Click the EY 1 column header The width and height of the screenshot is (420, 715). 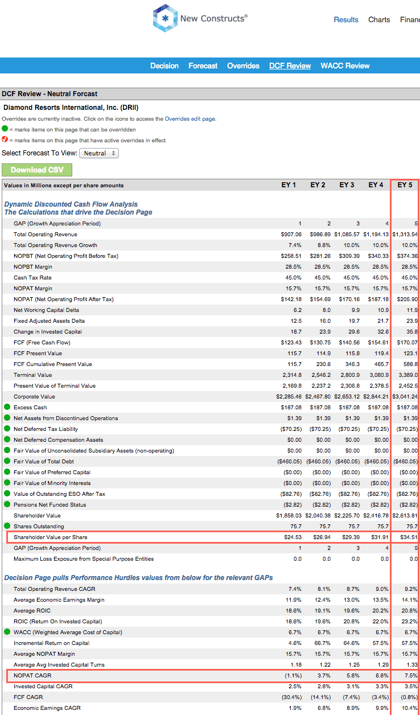289,185
